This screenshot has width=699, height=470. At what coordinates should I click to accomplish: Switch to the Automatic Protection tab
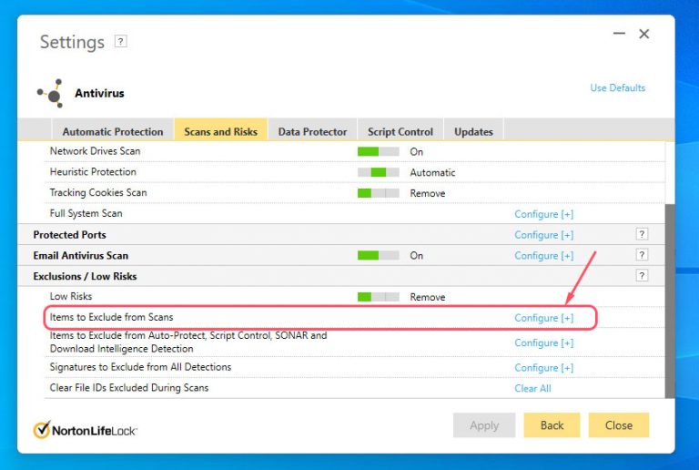[x=113, y=131]
